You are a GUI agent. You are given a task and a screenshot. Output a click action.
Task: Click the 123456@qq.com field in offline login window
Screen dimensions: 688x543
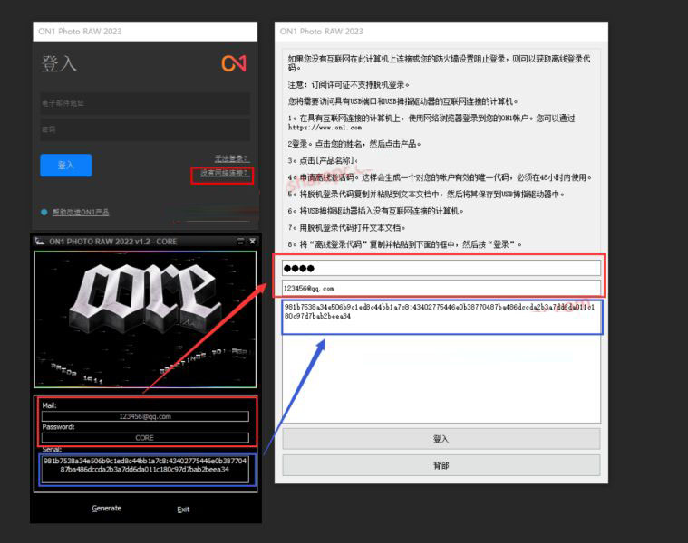(x=441, y=288)
